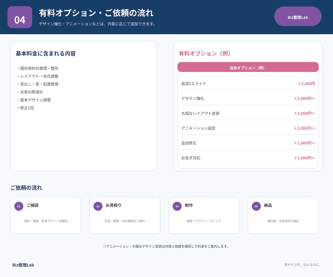Click the アニメーション設定 option label
The width and height of the screenshot is (333, 277).
point(198,128)
